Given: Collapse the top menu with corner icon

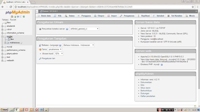Looking at the screenshot, I should 196,12.
